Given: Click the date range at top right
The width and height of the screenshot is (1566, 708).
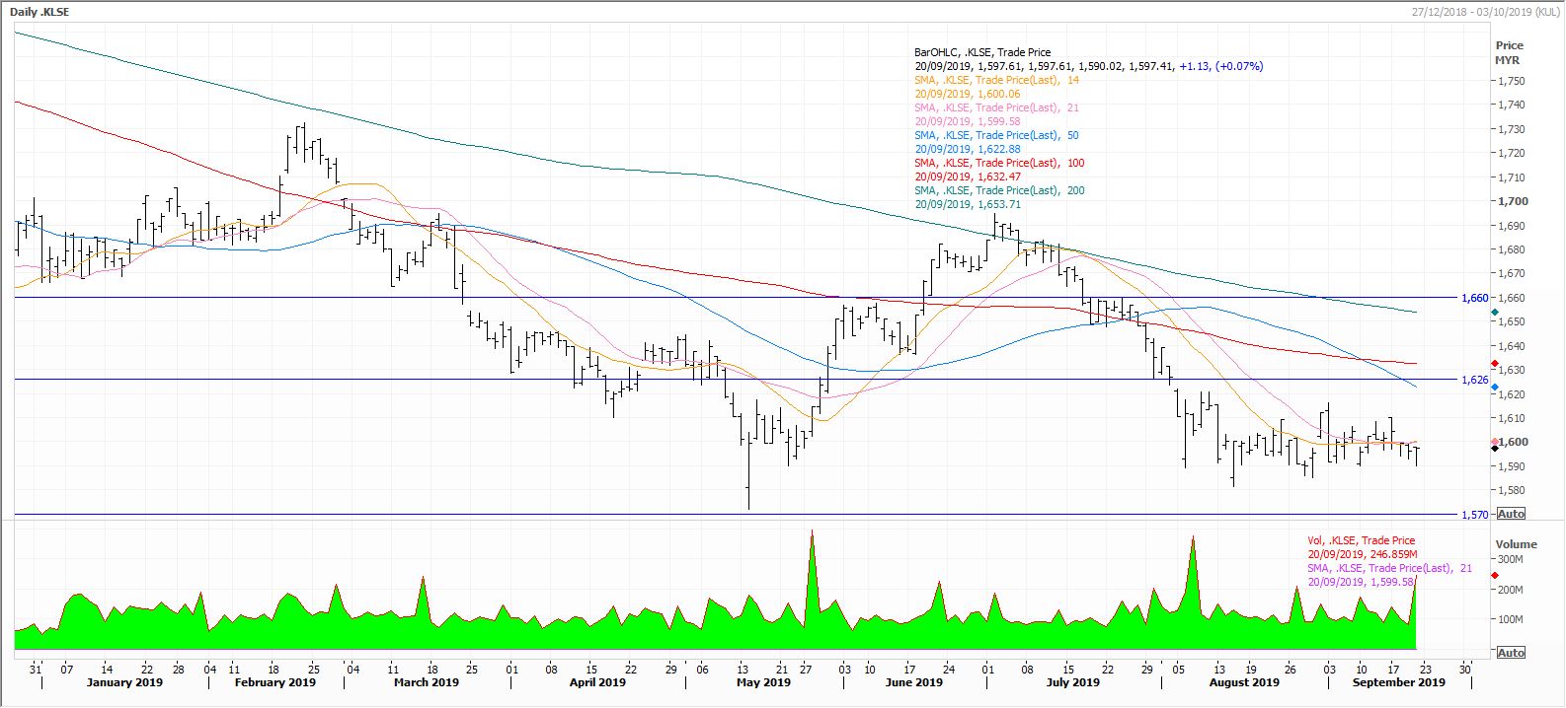Looking at the screenshot, I should point(1485,12).
